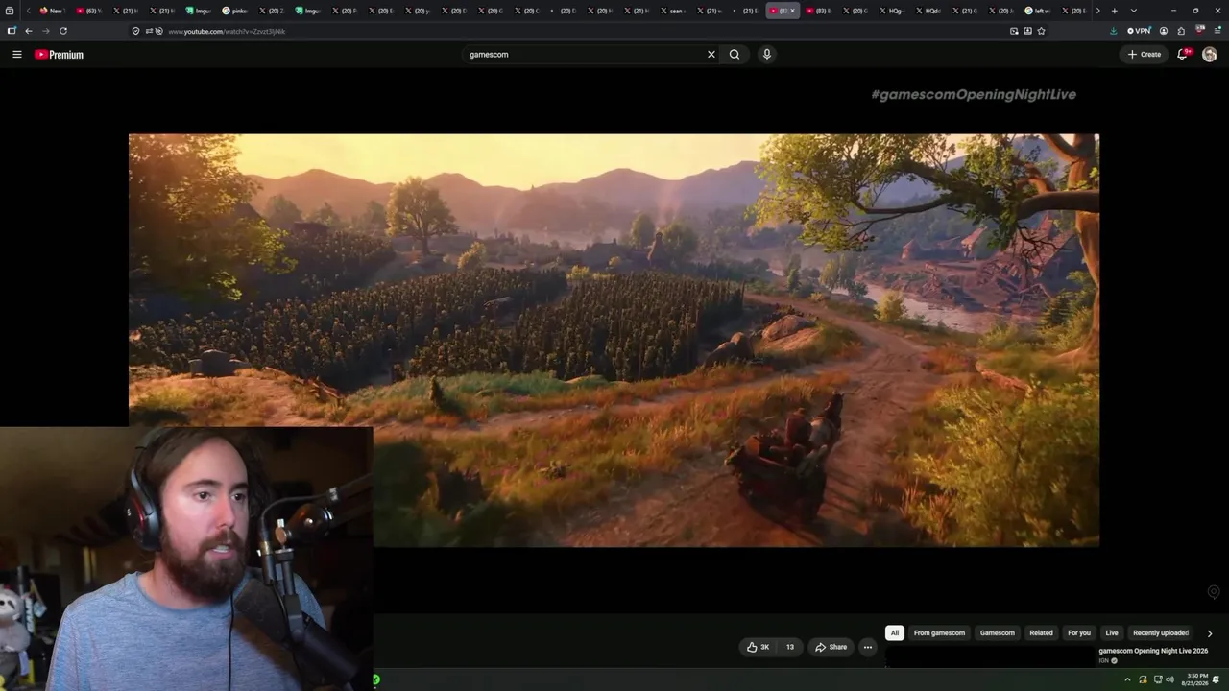Switch to the sean X tab
This screenshot has height=691, width=1229.
(672, 11)
